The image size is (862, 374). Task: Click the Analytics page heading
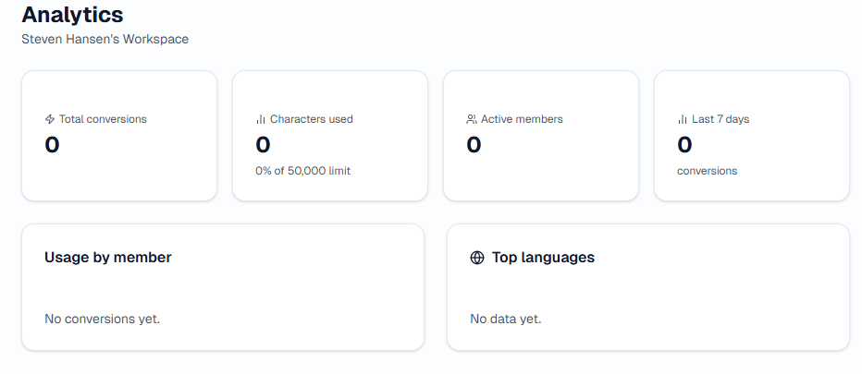pos(72,15)
